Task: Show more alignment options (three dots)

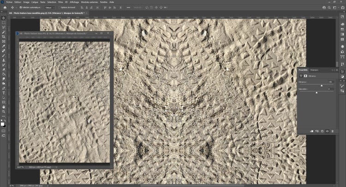Action: click(x=128, y=7)
